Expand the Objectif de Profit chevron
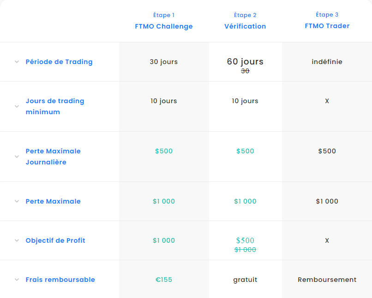 pos(17,240)
